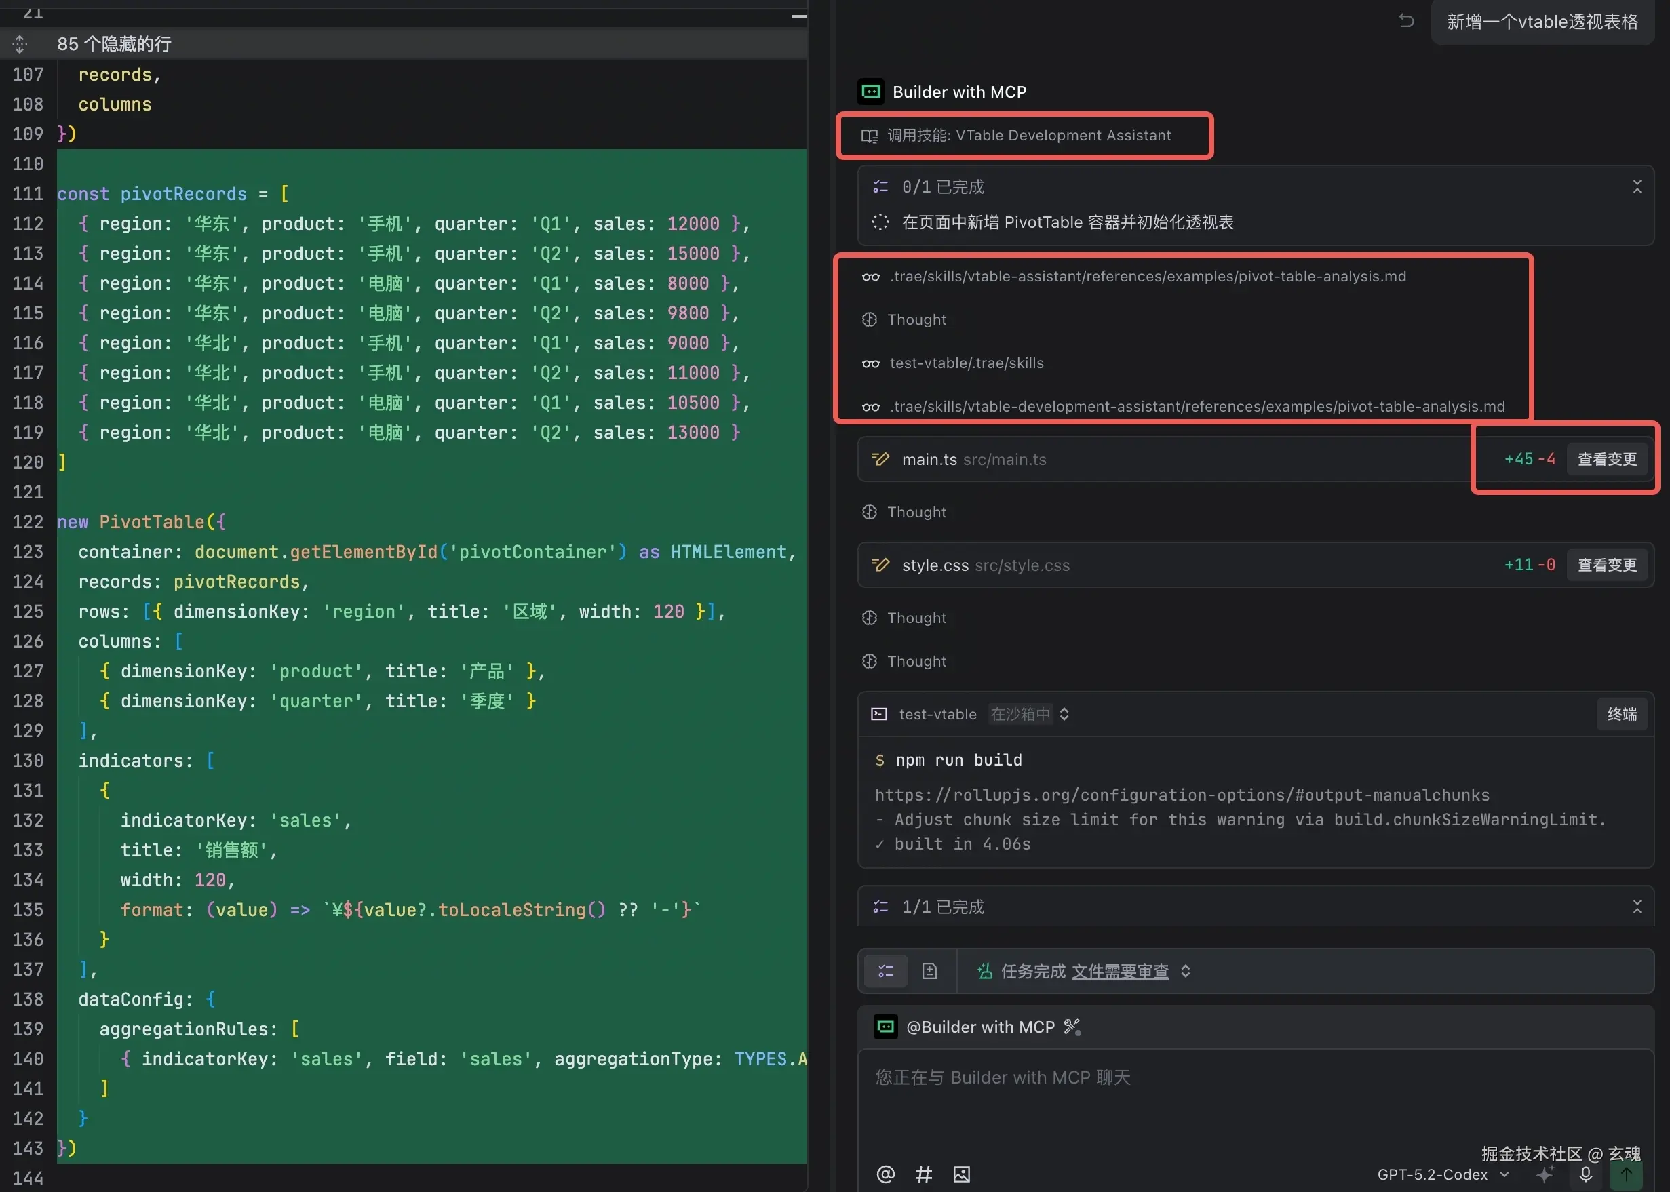Screen dimensions: 1670x1192
Task: Click the sparkle prompt optimize icon
Action: point(1545,1174)
